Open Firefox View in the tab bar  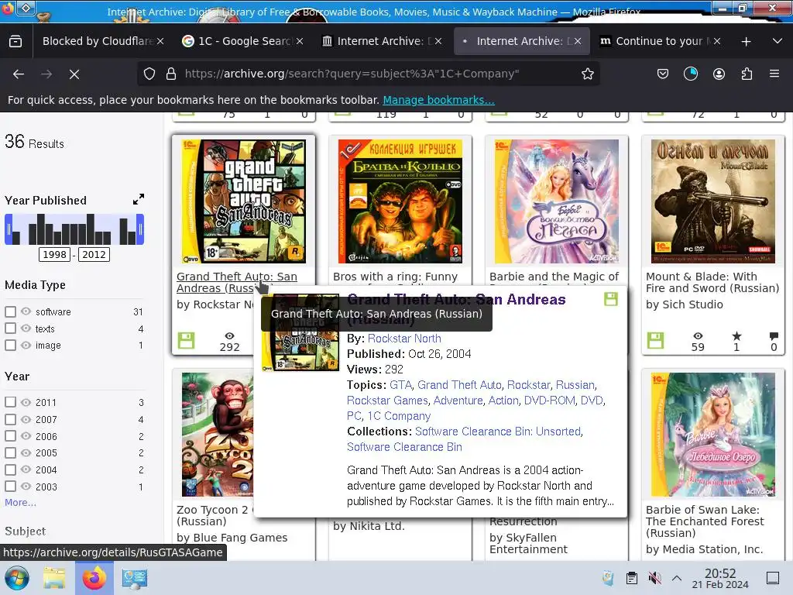15,41
